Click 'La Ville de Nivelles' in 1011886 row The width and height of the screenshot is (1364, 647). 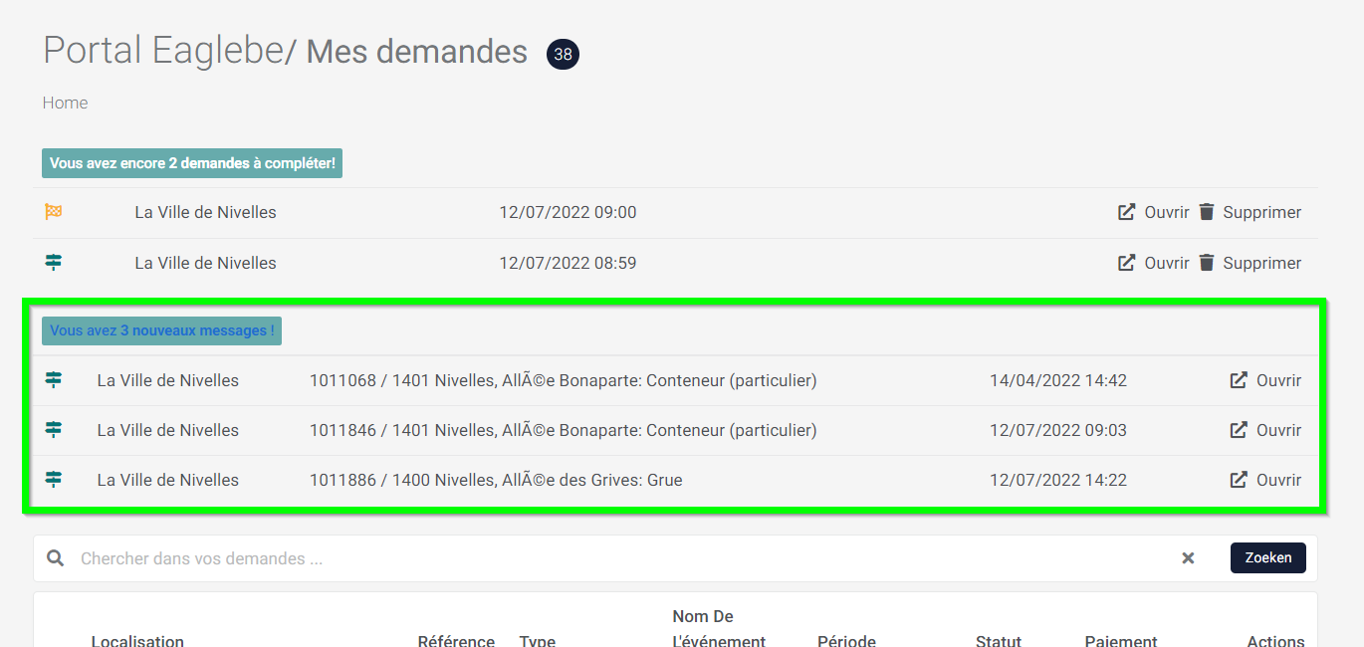[168, 480]
